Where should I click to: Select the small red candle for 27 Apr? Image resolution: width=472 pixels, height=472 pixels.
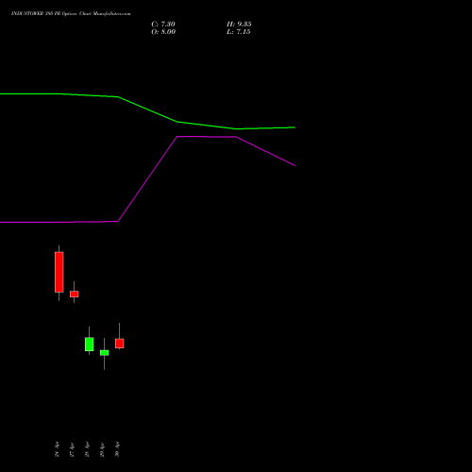coord(74,294)
